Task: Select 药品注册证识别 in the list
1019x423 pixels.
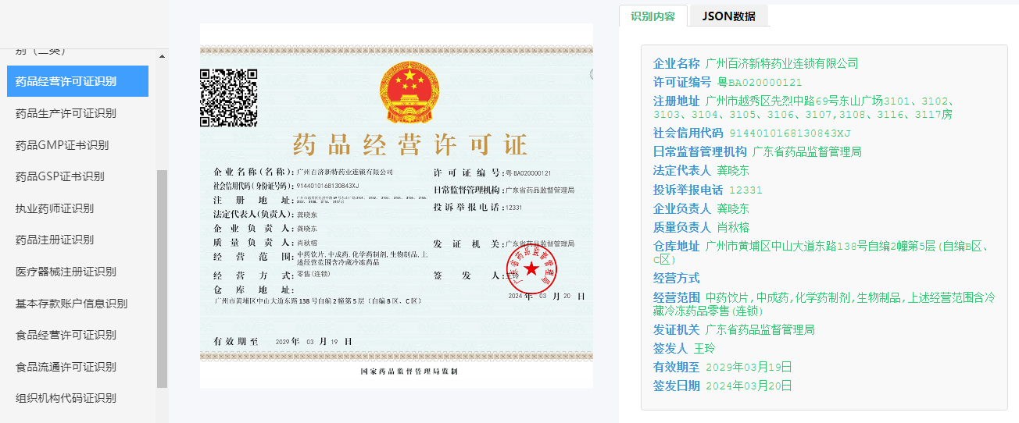Action: pyautogui.click(x=55, y=240)
